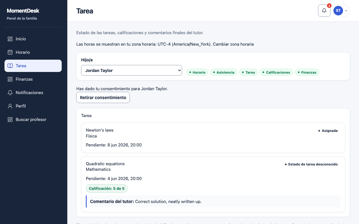The width and height of the screenshot is (359, 224).
Task: Click the Asignada status label
Action: click(328, 131)
